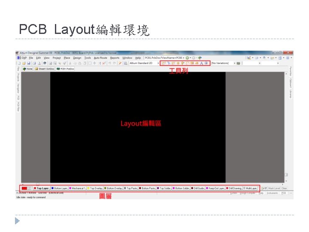The height and width of the screenshot is (232, 309).
Task: Click the System button in status bar
Action: click(233, 193)
